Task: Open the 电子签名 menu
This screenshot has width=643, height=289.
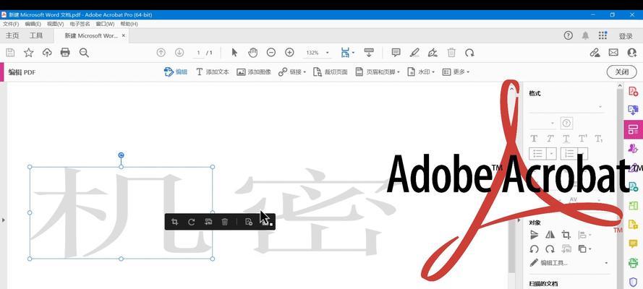Action: tap(80, 24)
